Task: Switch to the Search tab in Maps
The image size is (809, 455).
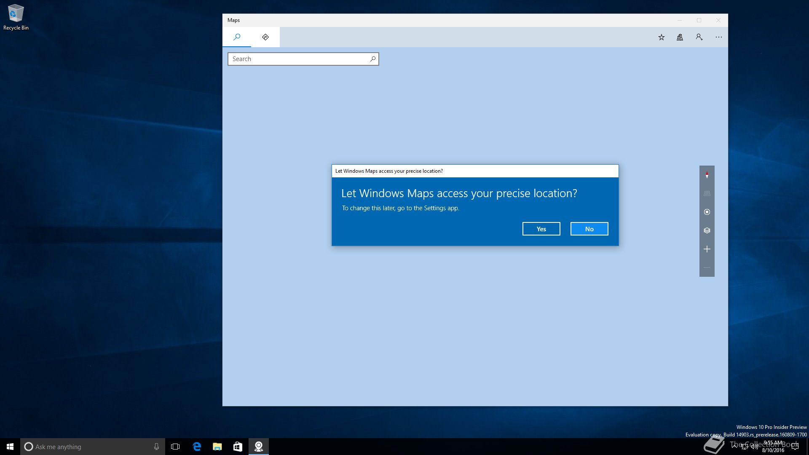Action: [237, 37]
